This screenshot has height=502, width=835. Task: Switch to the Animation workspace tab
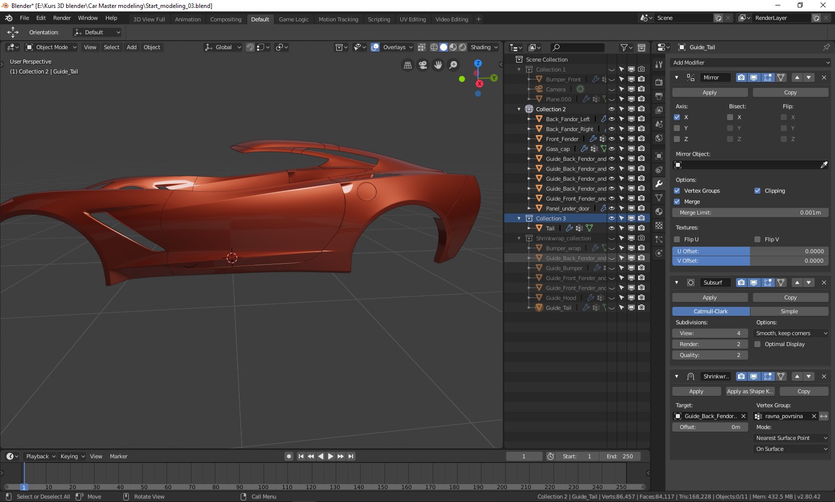click(187, 19)
